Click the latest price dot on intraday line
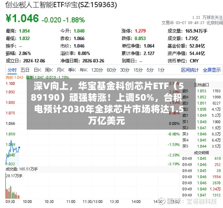Screen dimensions: 223x208 tap(19, 147)
